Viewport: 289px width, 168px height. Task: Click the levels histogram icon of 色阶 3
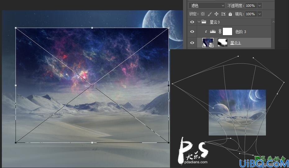213,31
